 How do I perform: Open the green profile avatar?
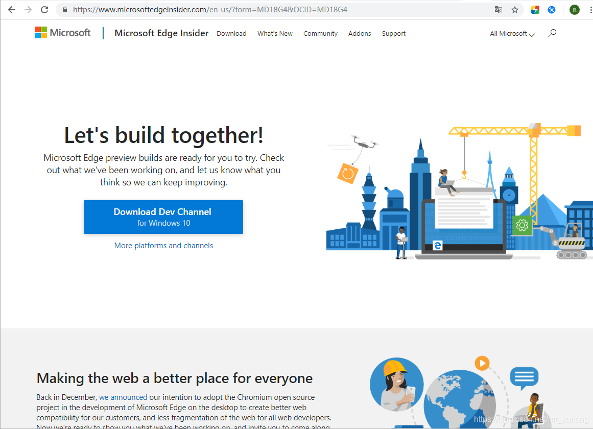[575, 10]
